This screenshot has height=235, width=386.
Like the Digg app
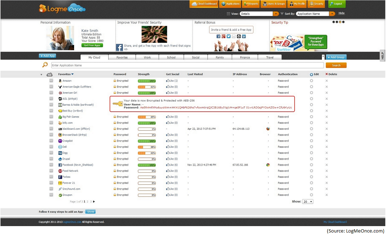click(x=172, y=153)
